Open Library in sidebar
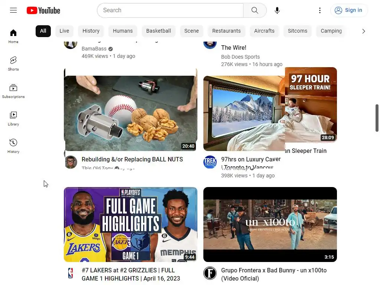The height and width of the screenshot is (285, 380). [x=13, y=119]
